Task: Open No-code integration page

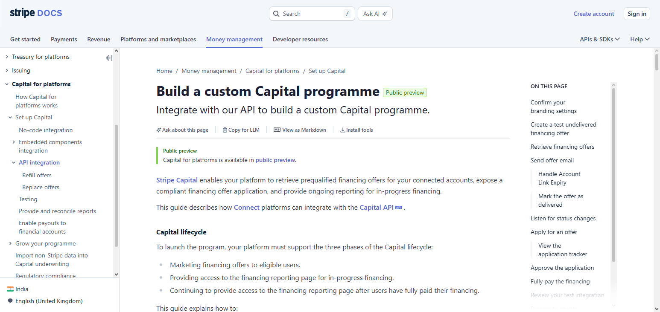Action: pyautogui.click(x=46, y=130)
